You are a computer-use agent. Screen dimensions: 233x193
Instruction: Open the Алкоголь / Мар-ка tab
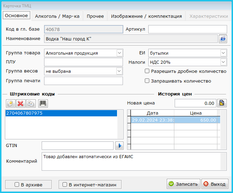(x=57, y=16)
